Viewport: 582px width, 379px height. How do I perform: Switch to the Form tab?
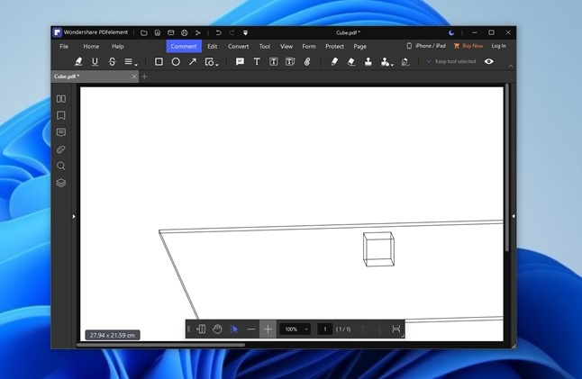(309, 46)
